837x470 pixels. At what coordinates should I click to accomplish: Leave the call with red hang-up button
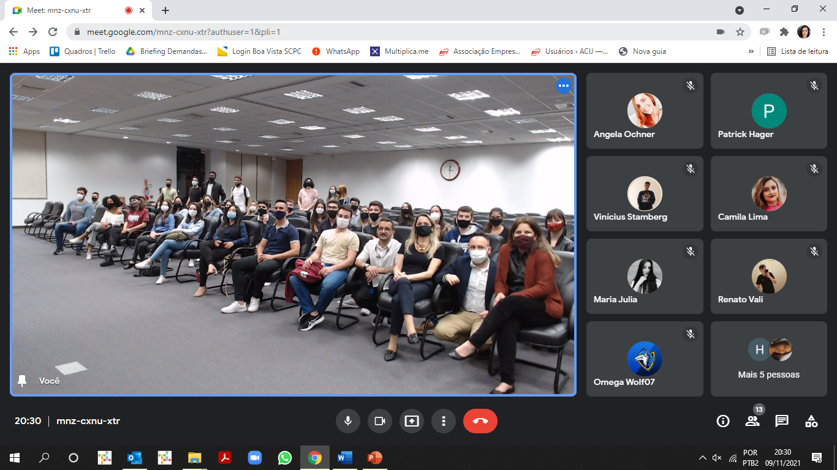click(x=480, y=421)
